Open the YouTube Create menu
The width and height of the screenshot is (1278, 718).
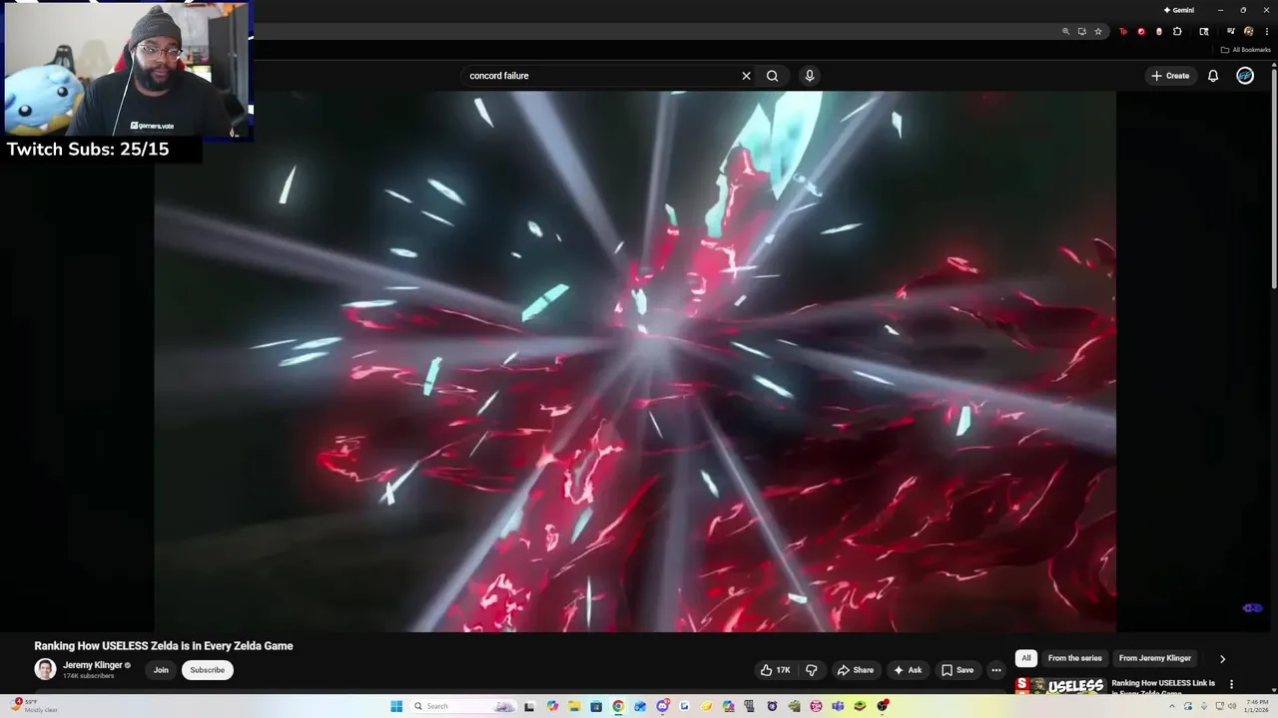(1170, 76)
